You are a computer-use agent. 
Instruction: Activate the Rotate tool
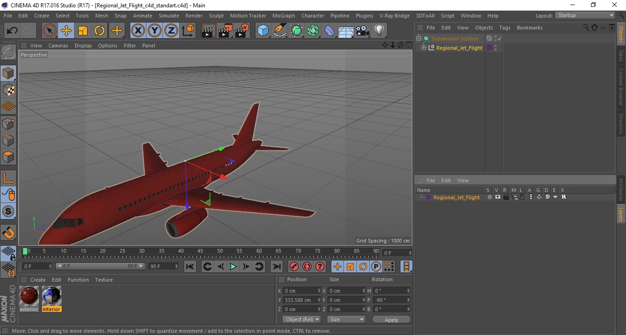coord(99,31)
